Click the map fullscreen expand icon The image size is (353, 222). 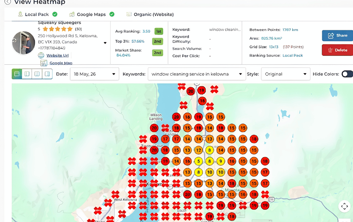tap(345, 206)
